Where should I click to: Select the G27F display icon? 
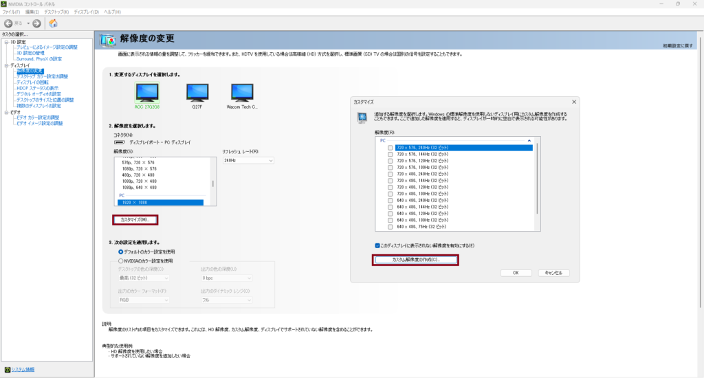coord(198,93)
